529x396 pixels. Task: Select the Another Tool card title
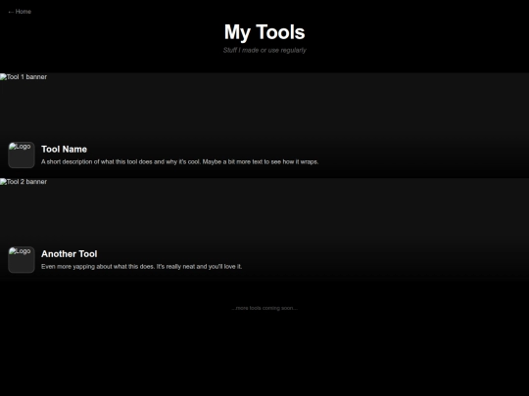pyautogui.click(x=70, y=254)
